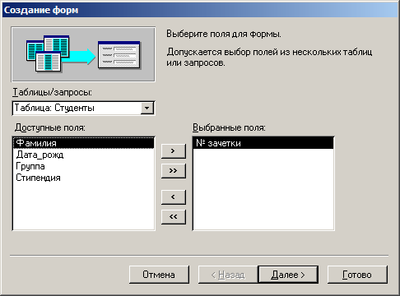Click the wizard illustration image

83,54
